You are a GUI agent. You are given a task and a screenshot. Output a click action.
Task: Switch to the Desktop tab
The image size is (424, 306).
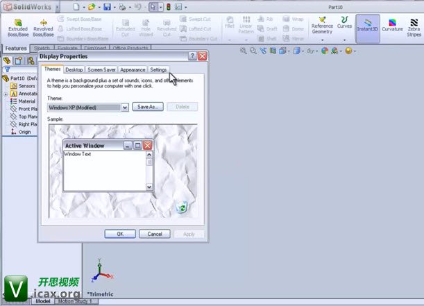74,70
